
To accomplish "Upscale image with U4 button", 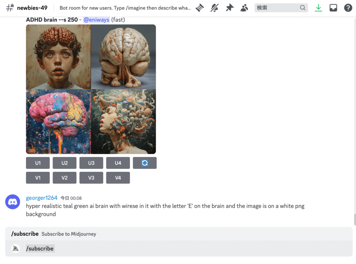I will coord(118,163).
